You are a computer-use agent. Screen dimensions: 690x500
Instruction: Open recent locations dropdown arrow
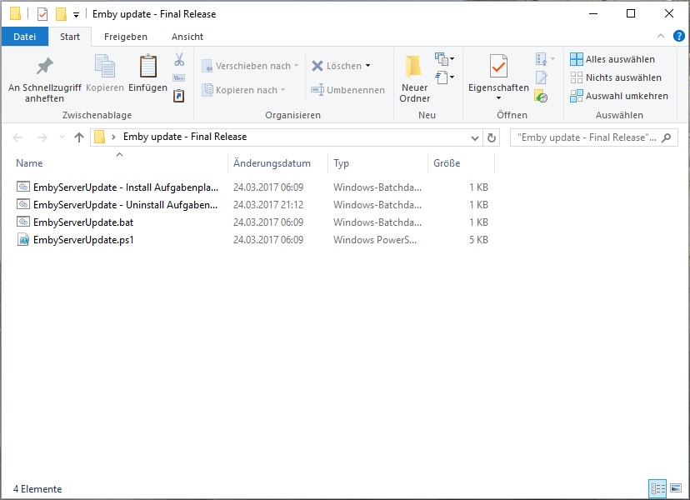62,137
